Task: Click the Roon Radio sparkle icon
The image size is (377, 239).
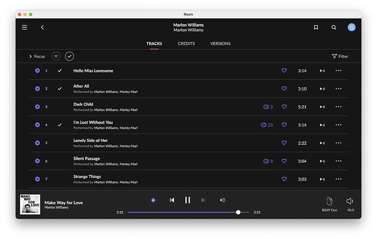Action: tap(153, 200)
